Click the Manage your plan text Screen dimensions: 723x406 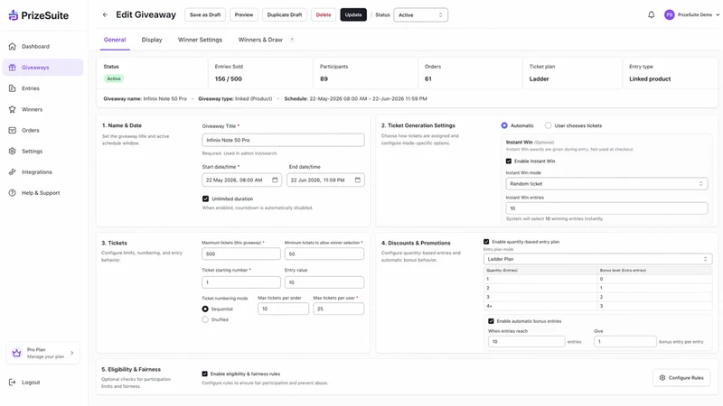pyautogui.click(x=45, y=356)
